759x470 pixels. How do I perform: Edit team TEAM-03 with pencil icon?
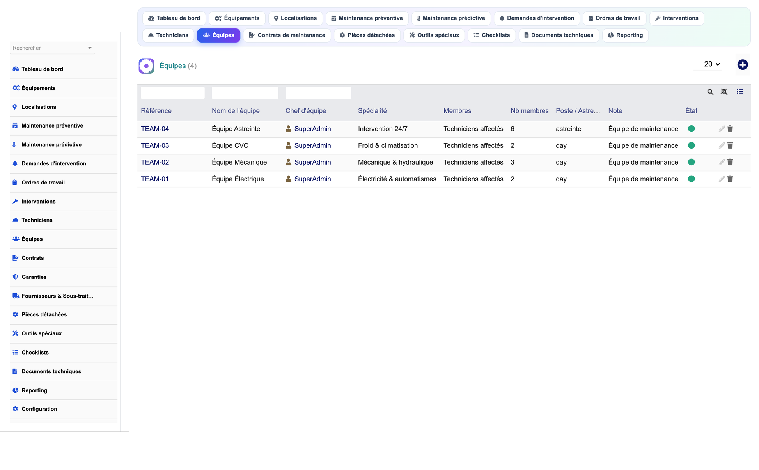pyautogui.click(x=722, y=145)
